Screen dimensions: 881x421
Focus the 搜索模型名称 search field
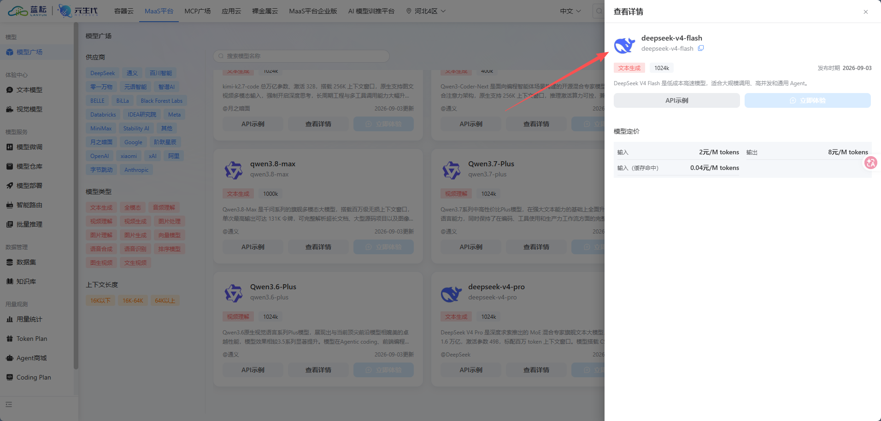click(x=301, y=56)
